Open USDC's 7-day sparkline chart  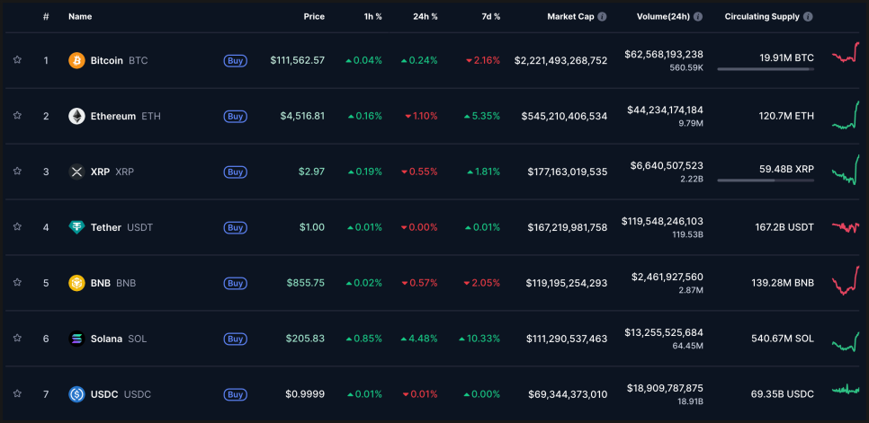846,389
